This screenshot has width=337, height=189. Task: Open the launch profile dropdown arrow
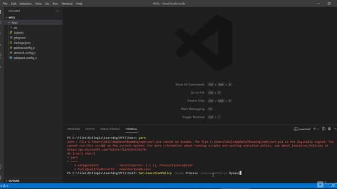coord(318,129)
